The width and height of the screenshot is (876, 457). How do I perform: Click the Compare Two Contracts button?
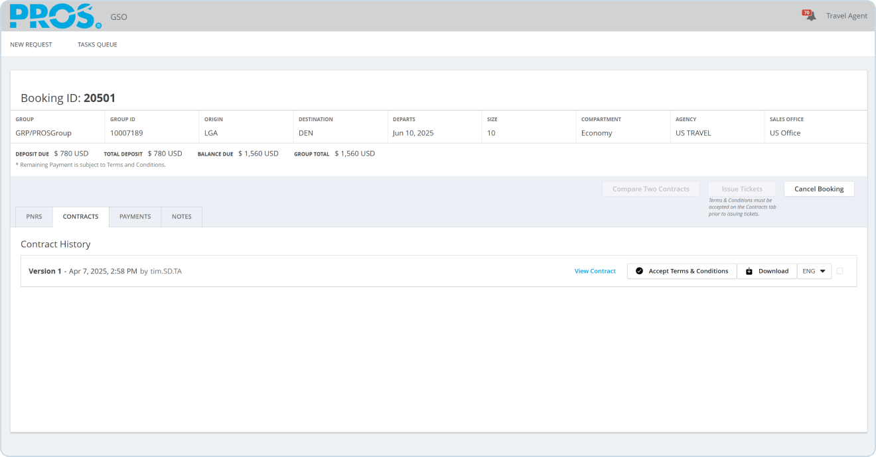pyautogui.click(x=650, y=189)
